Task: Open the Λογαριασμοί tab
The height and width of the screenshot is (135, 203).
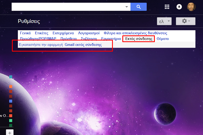Action: click(x=89, y=33)
